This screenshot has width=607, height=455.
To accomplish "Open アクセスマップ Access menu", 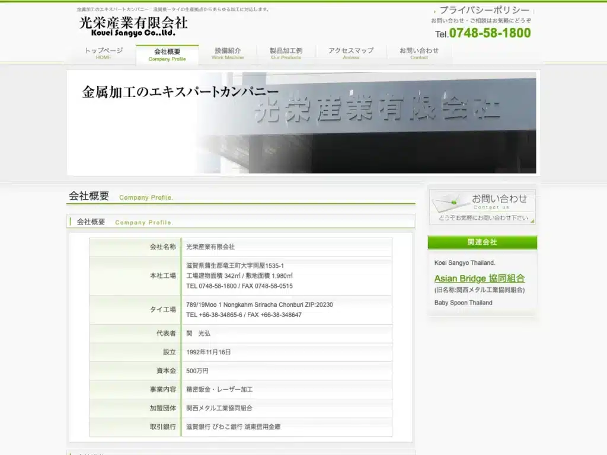I will click(351, 53).
